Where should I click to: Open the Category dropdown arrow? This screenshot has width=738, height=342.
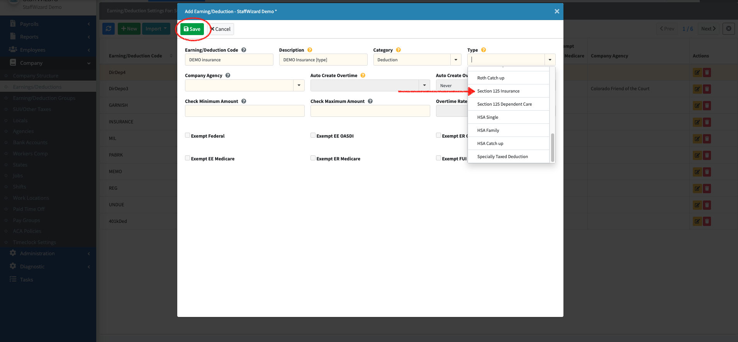[x=456, y=60]
